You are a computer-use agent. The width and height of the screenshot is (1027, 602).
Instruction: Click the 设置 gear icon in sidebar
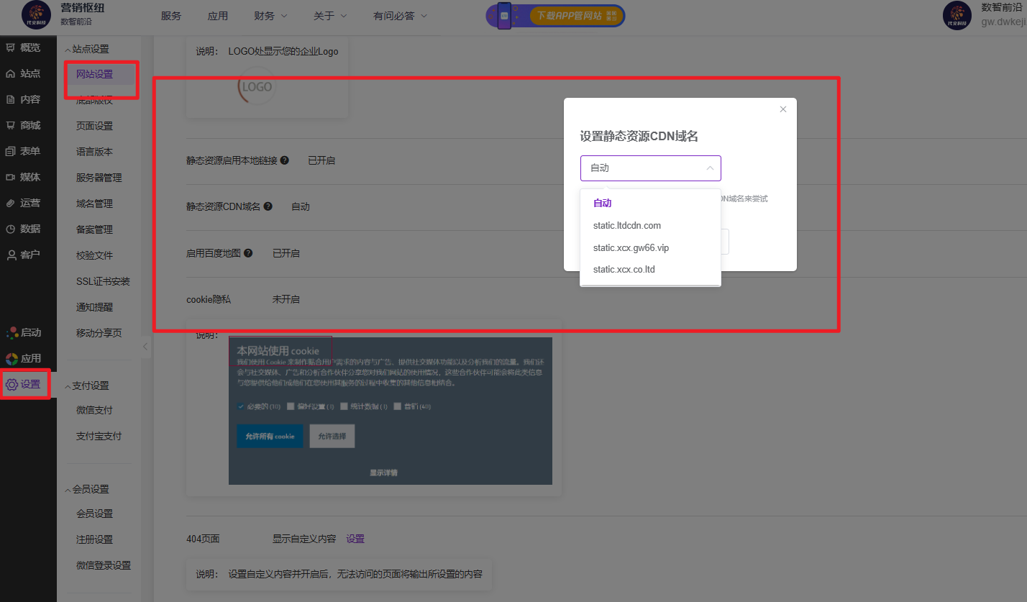coord(12,384)
